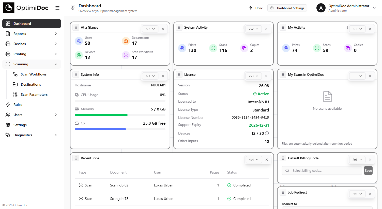Expand the Devices sidebar menu
Screen dimensions: 382x209
pos(32,44)
